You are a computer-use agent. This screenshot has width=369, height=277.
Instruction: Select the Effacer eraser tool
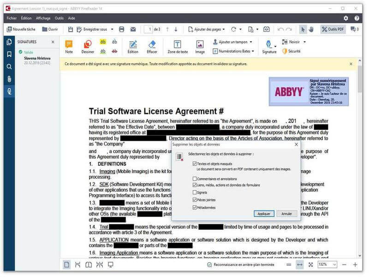152,47
